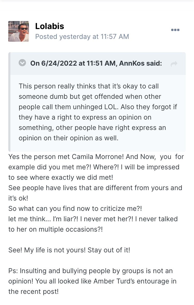The height and width of the screenshot is (305, 194).
Task: Click 'the recent post!' final line
Action: coord(33,291)
